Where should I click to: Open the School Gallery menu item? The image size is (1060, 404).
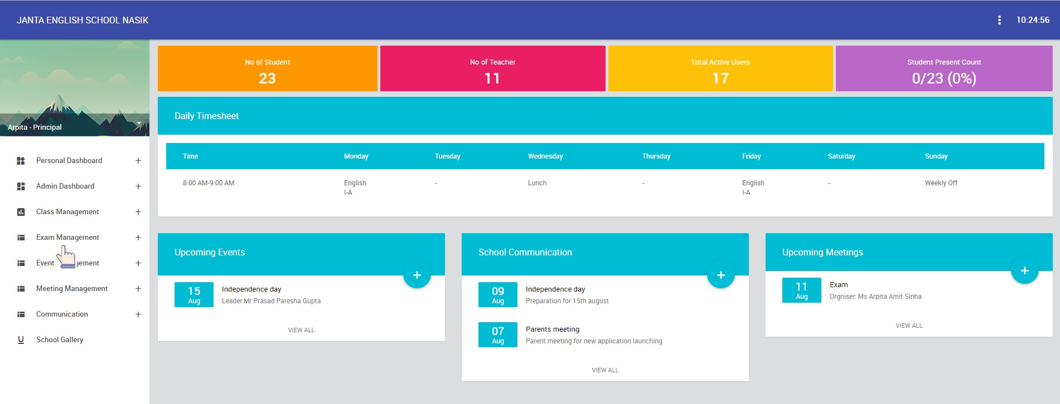(x=60, y=340)
